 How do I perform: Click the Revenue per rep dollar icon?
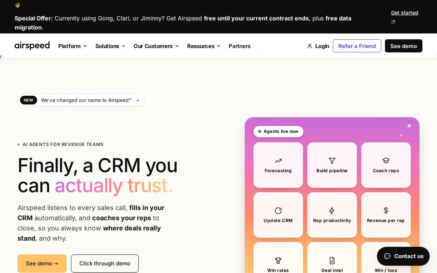coord(386,211)
